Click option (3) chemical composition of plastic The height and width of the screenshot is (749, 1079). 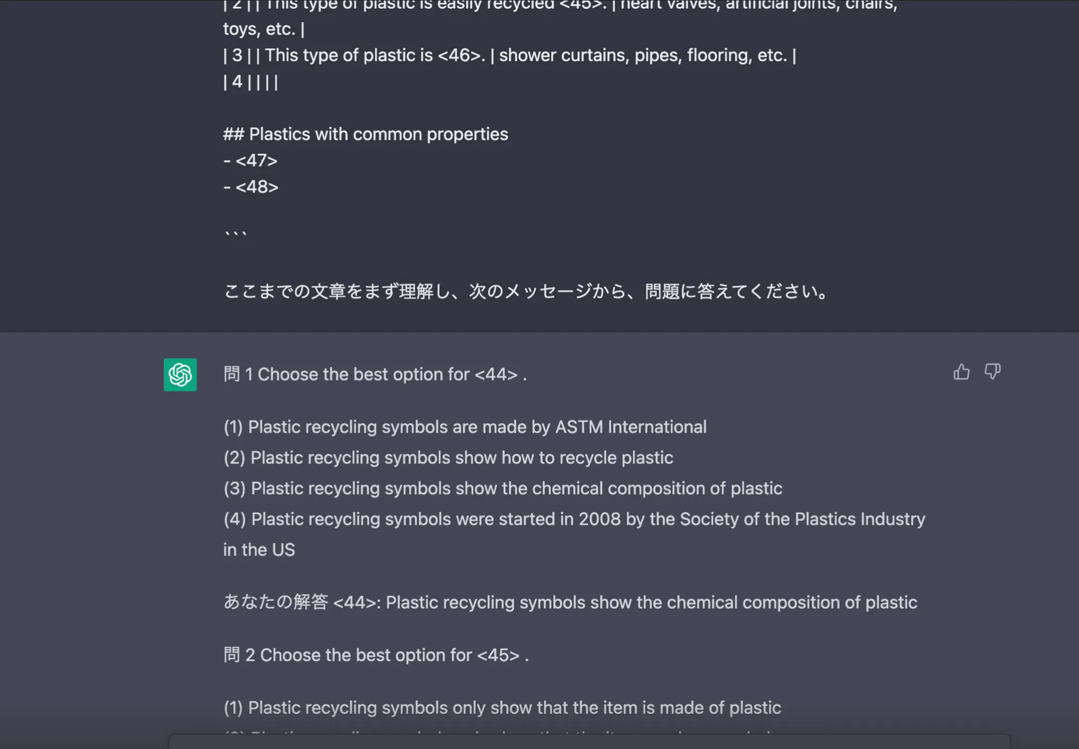(503, 488)
